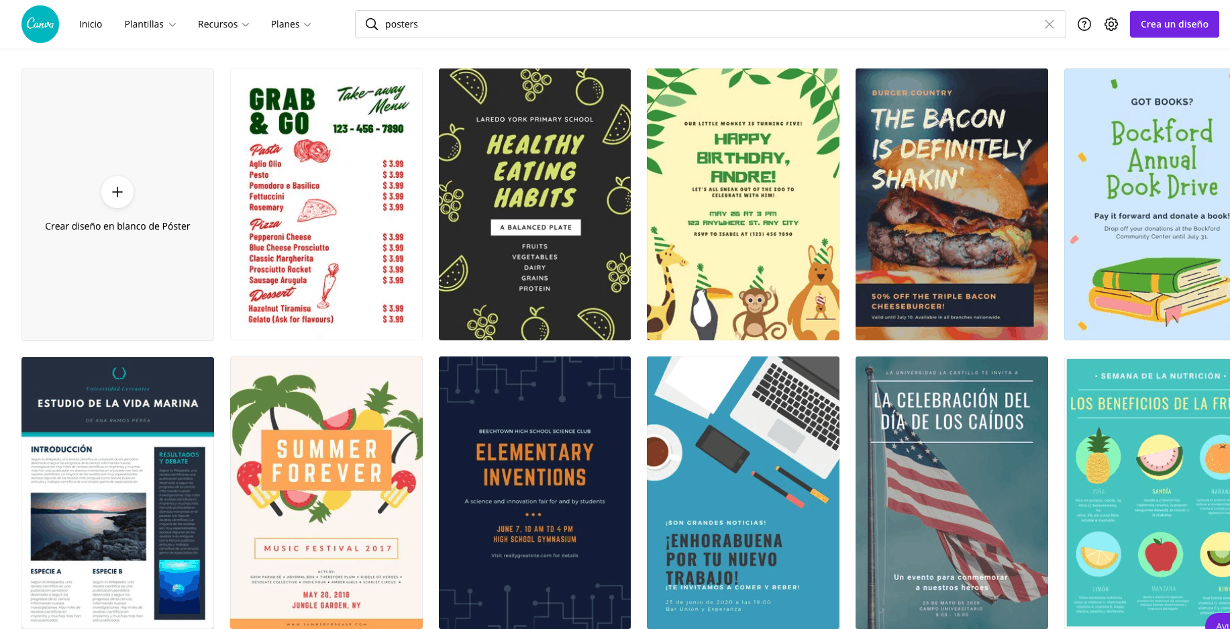Select the Grab & Go menu template
The image size is (1230, 629).
(x=326, y=204)
